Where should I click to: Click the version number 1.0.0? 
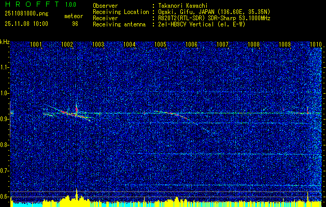(70, 5)
